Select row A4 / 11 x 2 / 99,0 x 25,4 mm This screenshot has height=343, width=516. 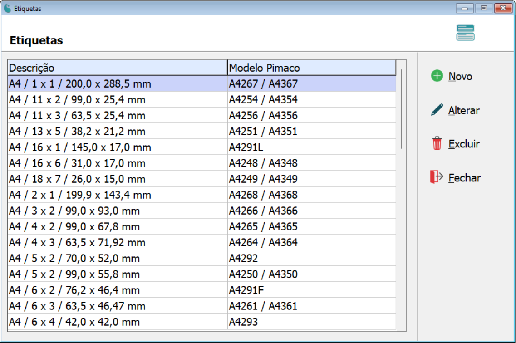pyautogui.click(x=202, y=99)
